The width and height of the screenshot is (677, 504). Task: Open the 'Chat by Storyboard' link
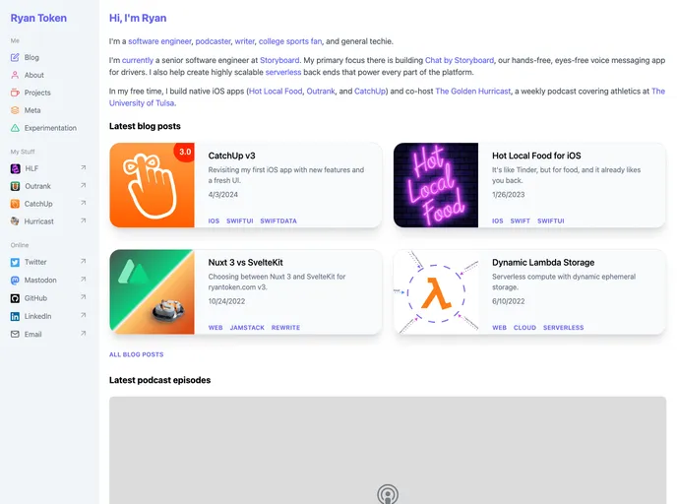tap(460, 60)
